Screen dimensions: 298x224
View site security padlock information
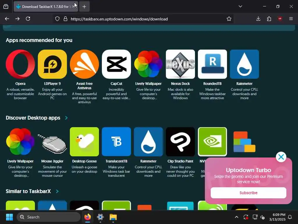pyautogui.click(x=65, y=19)
